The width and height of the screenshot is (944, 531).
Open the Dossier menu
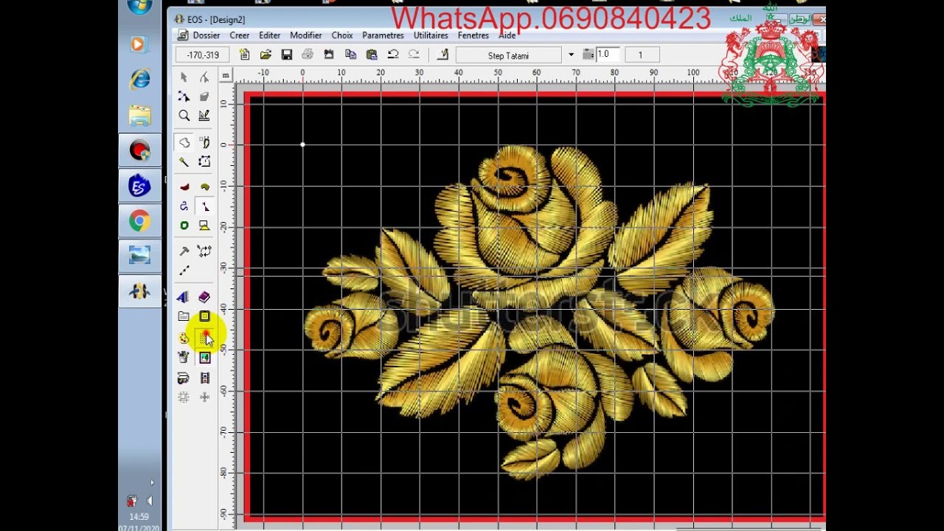point(206,35)
